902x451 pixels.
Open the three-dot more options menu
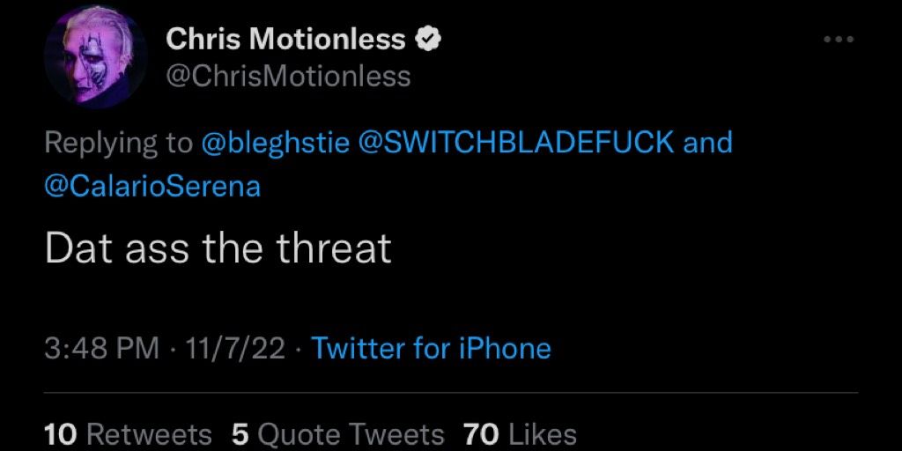click(839, 40)
